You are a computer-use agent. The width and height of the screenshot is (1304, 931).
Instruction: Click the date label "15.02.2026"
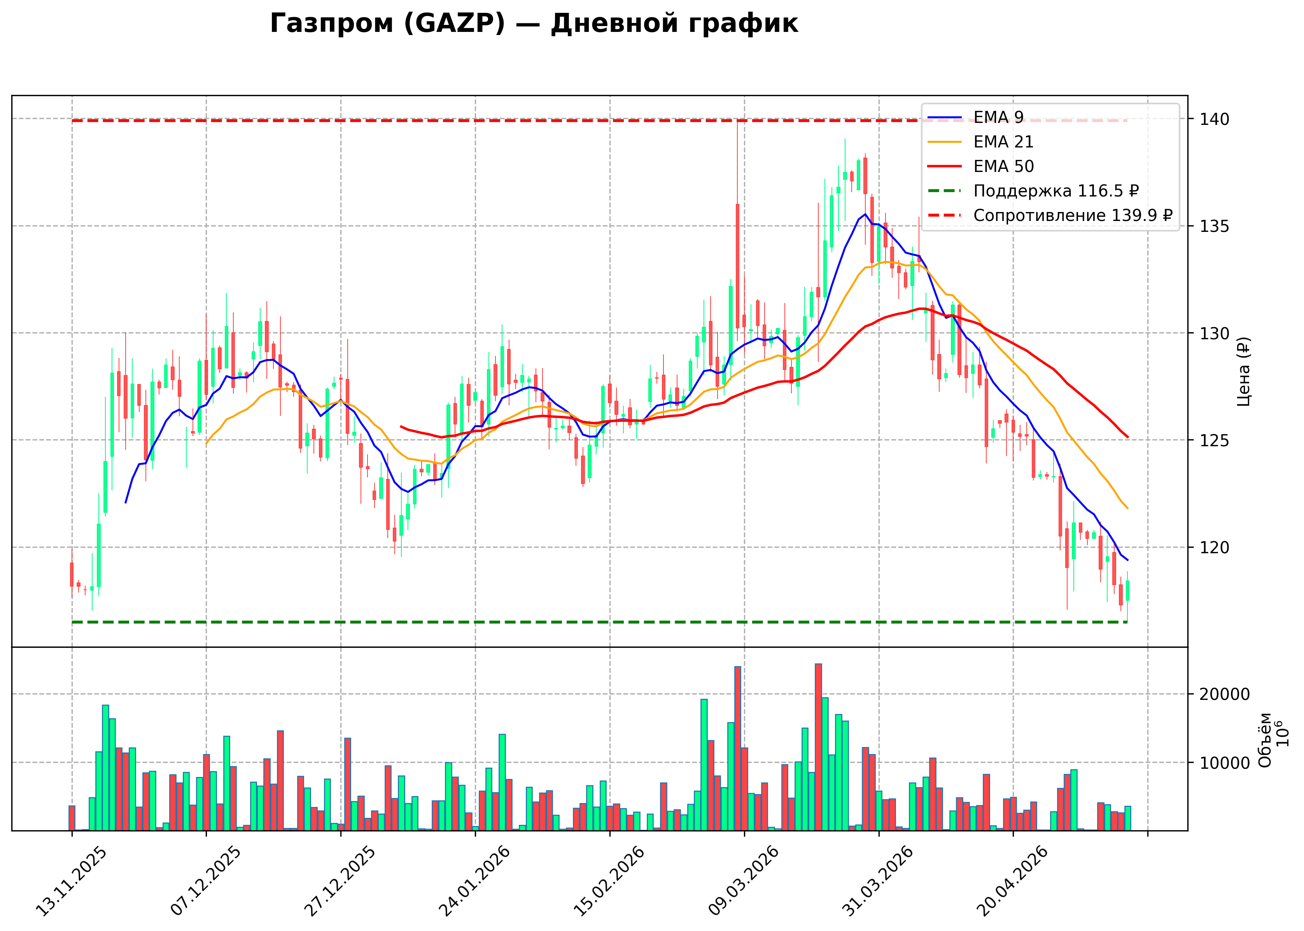(x=609, y=882)
